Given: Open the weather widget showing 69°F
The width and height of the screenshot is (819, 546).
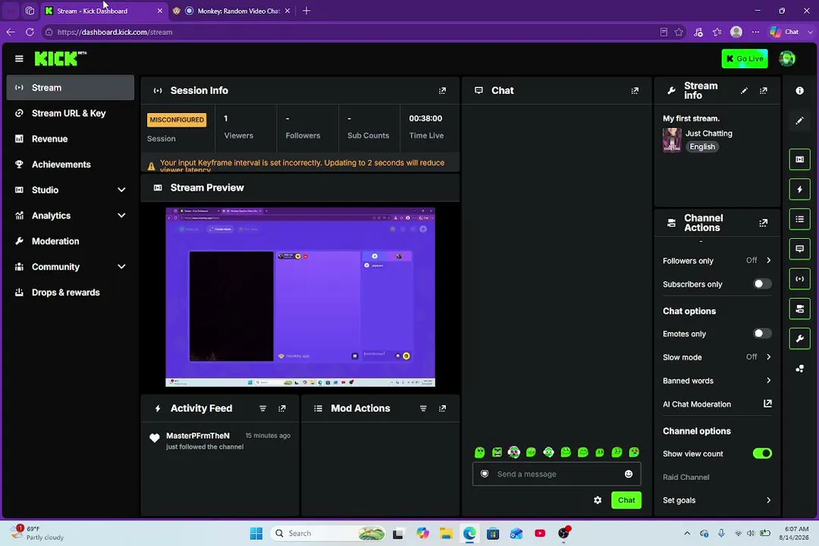Looking at the screenshot, I should (x=38, y=533).
